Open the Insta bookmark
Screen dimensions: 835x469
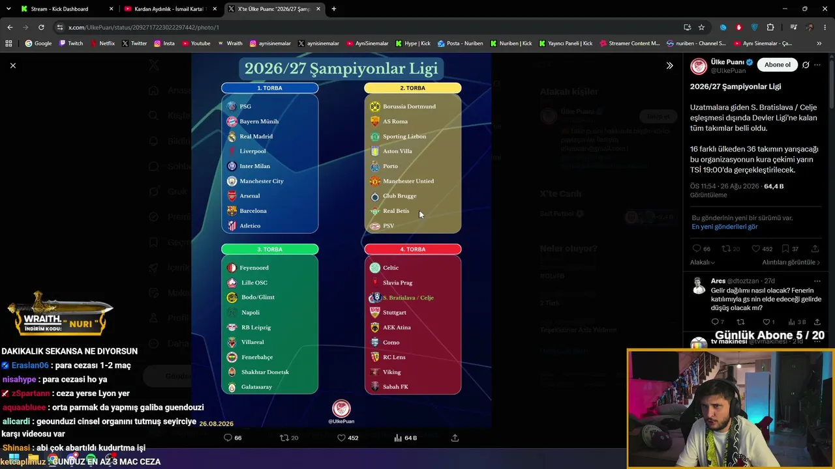[x=164, y=44]
